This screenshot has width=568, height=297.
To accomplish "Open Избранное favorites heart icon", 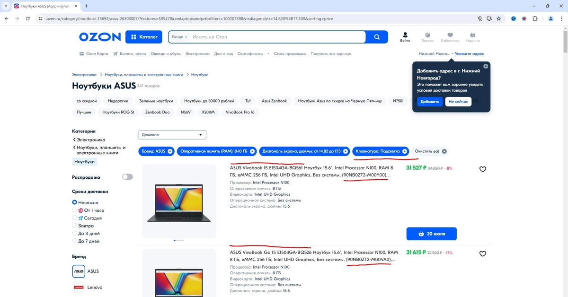I will click(450, 35).
